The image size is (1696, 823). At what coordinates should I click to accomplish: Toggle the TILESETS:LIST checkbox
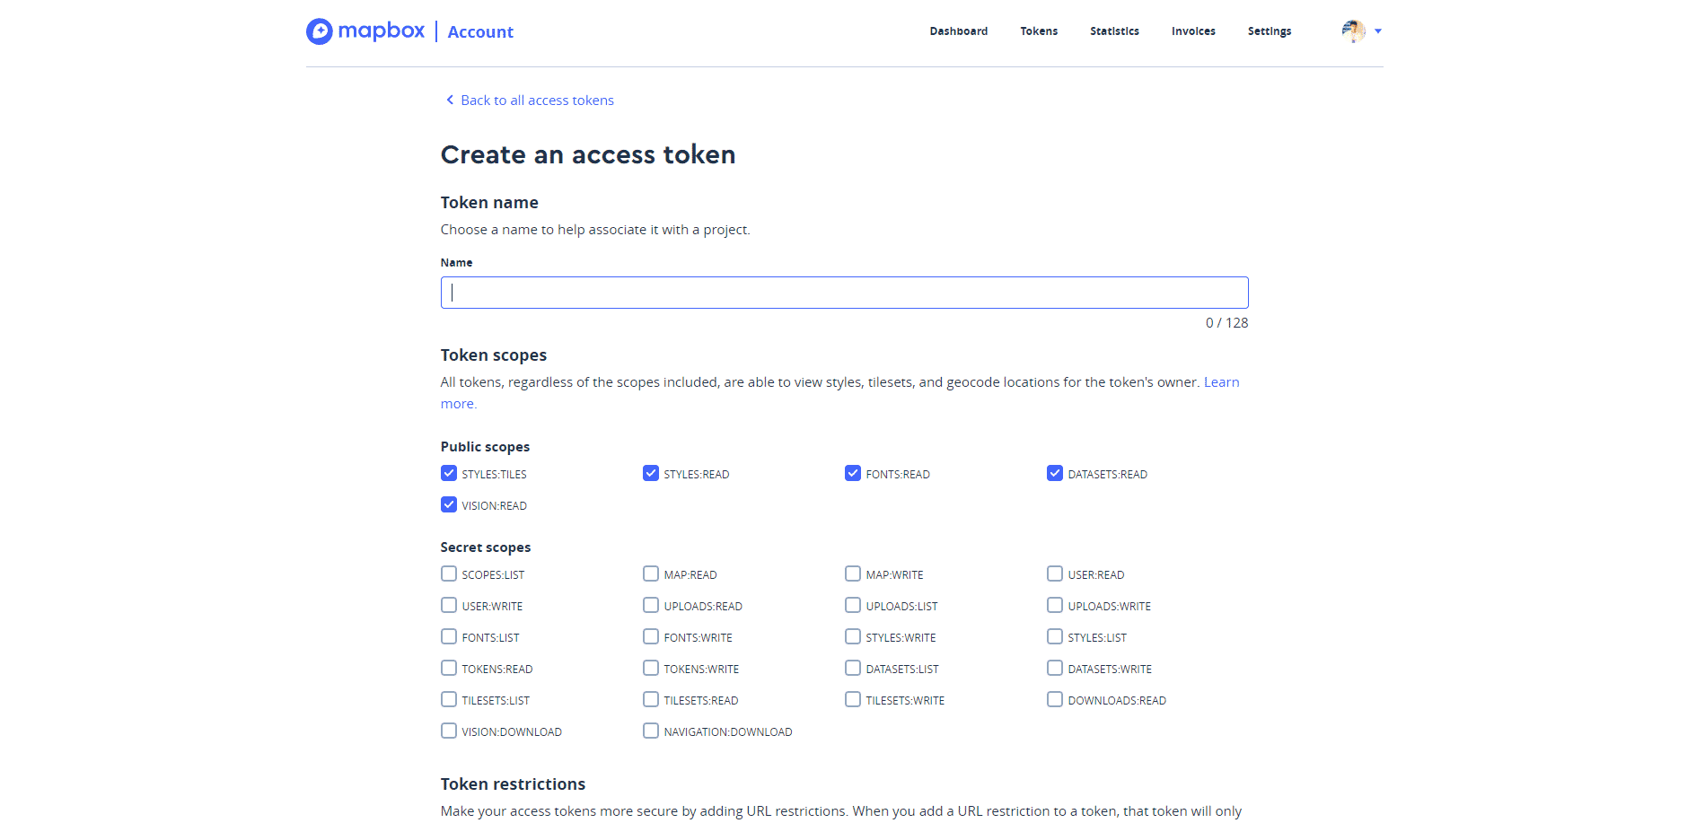449,699
